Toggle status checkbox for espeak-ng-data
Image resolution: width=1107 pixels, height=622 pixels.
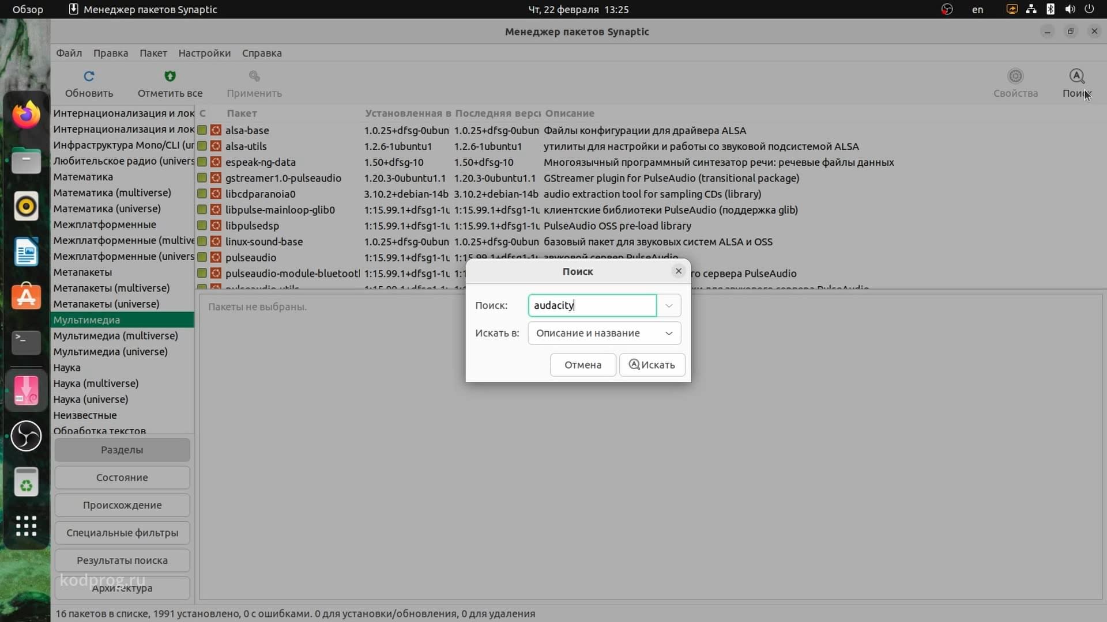pyautogui.click(x=202, y=162)
